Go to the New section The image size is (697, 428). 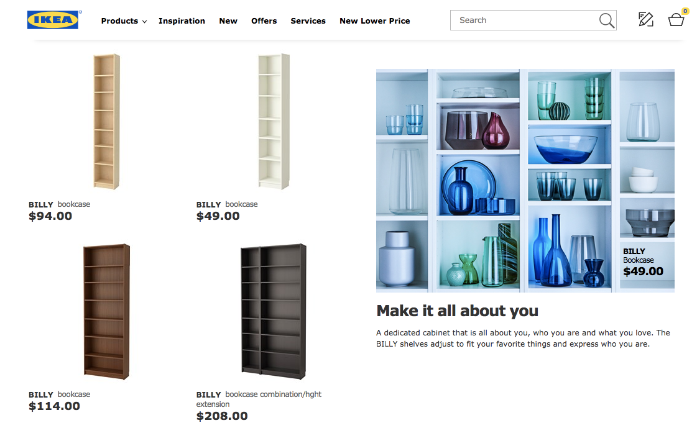point(228,21)
